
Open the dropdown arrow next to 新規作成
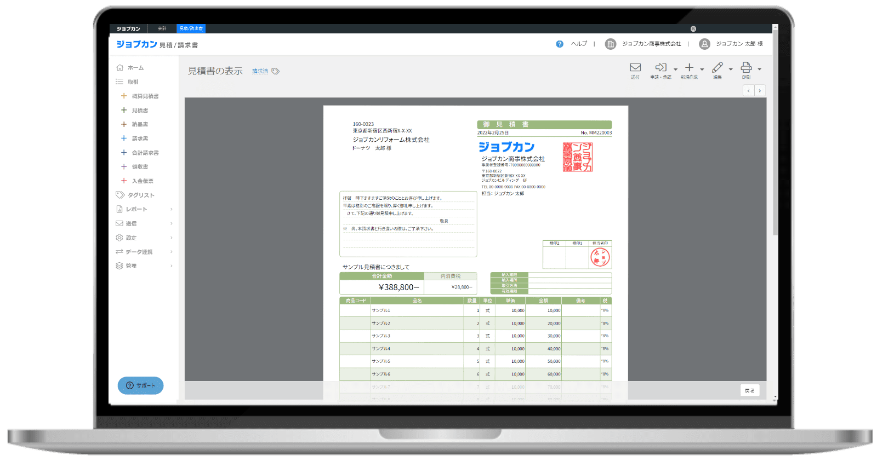point(702,70)
